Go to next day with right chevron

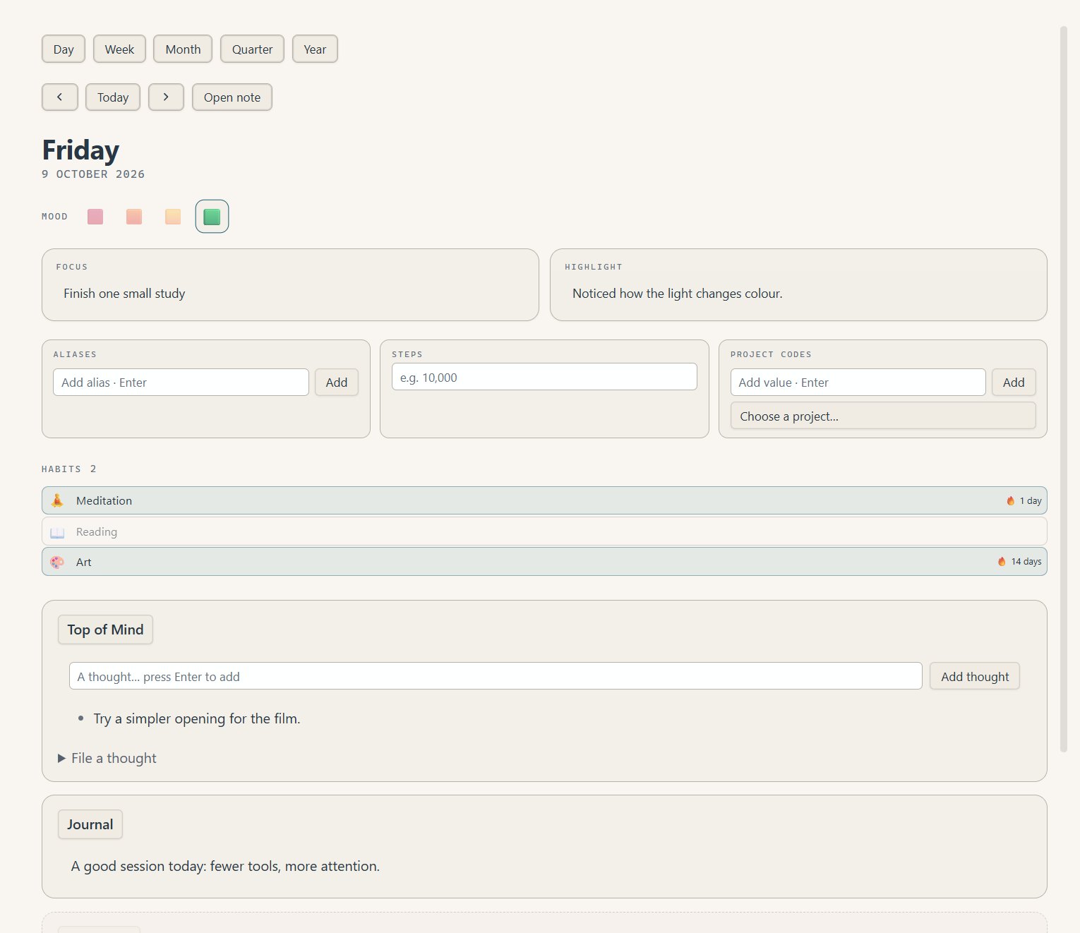pos(166,97)
